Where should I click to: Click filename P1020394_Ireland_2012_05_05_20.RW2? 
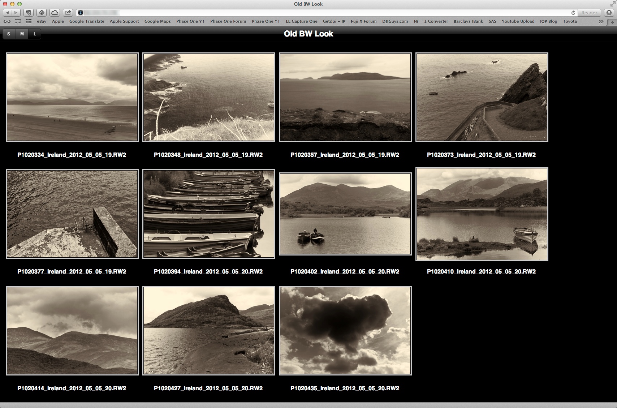click(x=208, y=271)
